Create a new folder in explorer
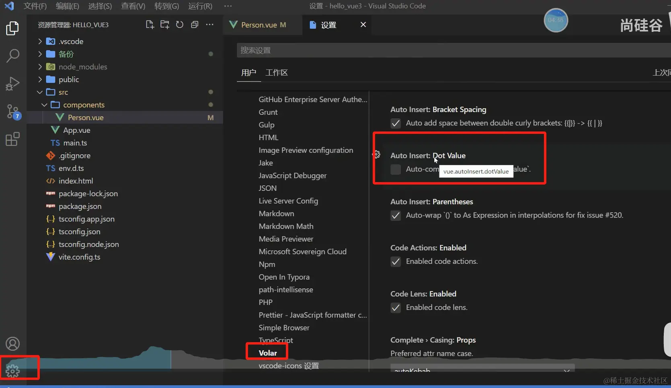The width and height of the screenshot is (671, 388). tap(165, 25)
